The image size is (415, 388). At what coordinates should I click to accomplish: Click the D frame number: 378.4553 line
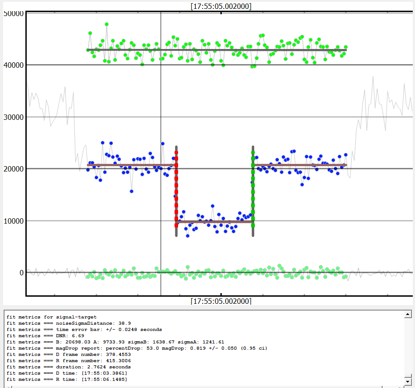69,354
